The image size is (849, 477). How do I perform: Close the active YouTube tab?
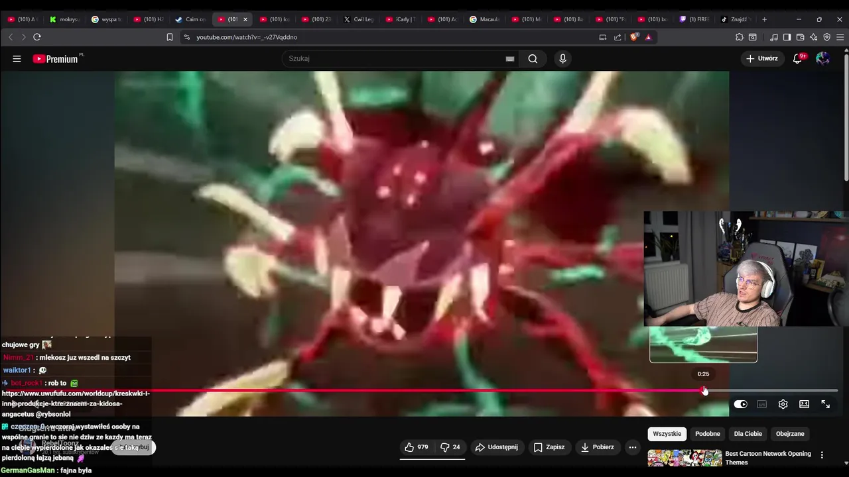point(245,19)
